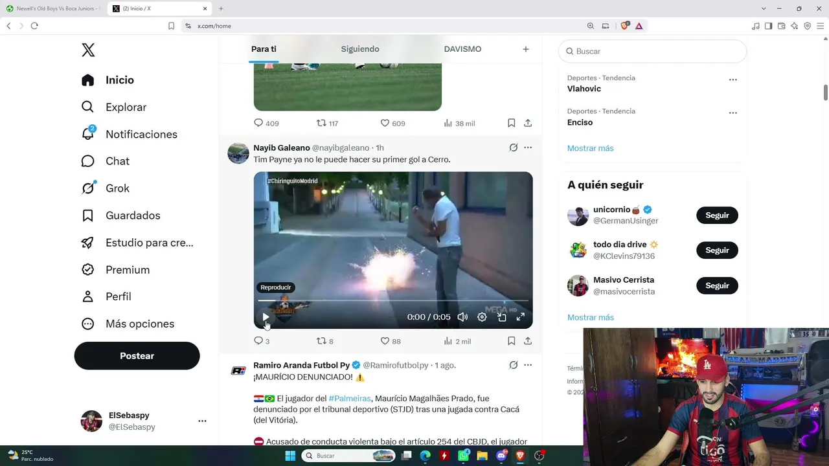Open Grok in sidebar
Screen dimensions: 829x466
click(105, 188)
